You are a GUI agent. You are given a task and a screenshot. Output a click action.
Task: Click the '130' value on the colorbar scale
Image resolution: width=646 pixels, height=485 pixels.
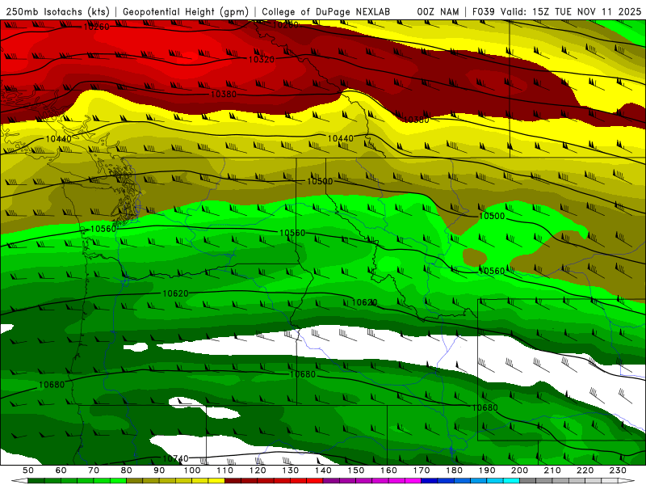291,470
